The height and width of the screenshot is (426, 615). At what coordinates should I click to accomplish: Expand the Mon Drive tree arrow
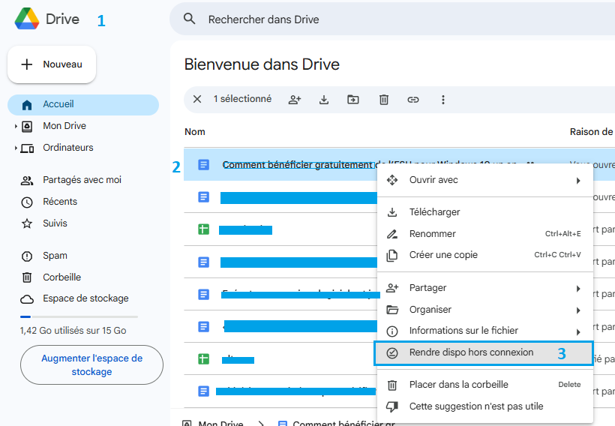pos(16,127)
